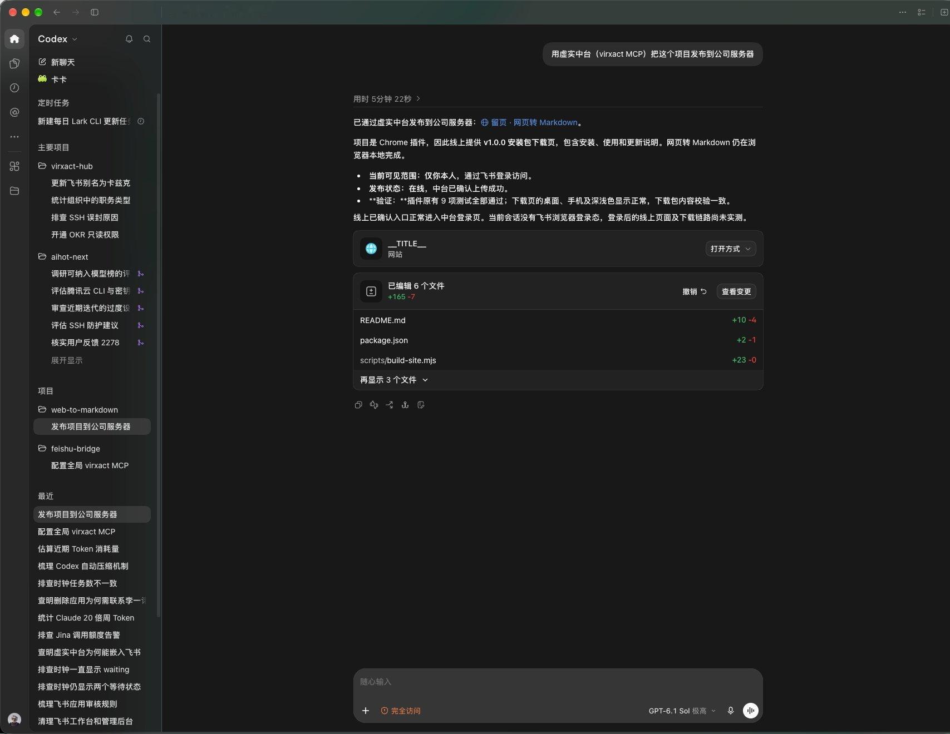Click the microphone icon in the input box
This screenshot has height=734, width=950.
[731, 711]
